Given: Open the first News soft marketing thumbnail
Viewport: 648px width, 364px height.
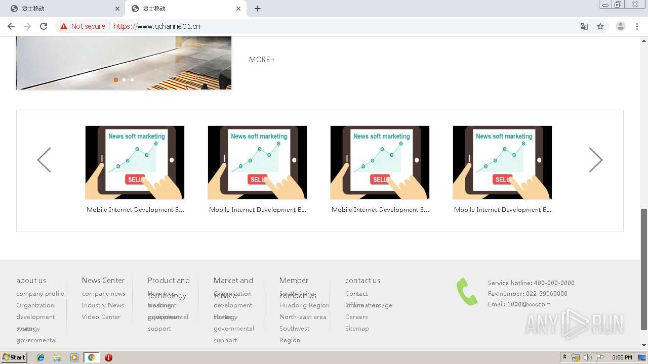Looking at the screenshot, I should (135, 162).
